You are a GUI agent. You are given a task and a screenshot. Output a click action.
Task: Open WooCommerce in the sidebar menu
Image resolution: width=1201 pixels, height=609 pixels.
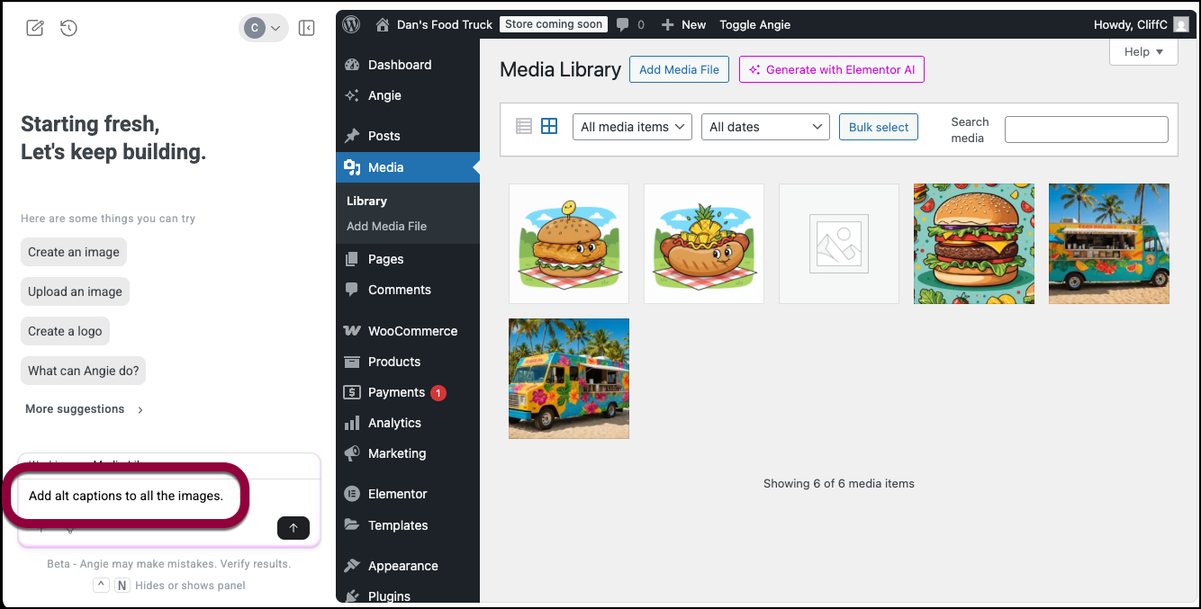412,331
